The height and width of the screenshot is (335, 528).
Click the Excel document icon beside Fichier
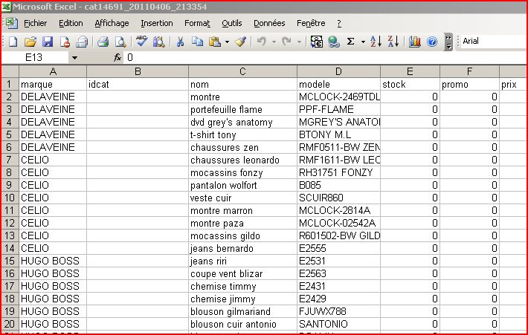coord(12,23)
